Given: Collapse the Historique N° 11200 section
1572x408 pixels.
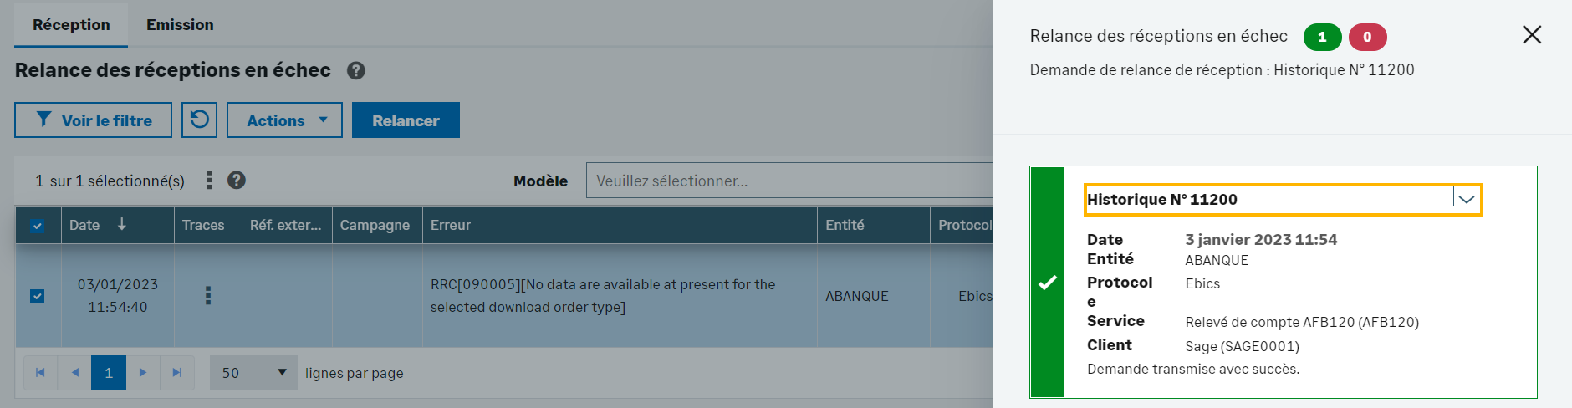Looking at the screenshot, I should [x=1466, y=200].
